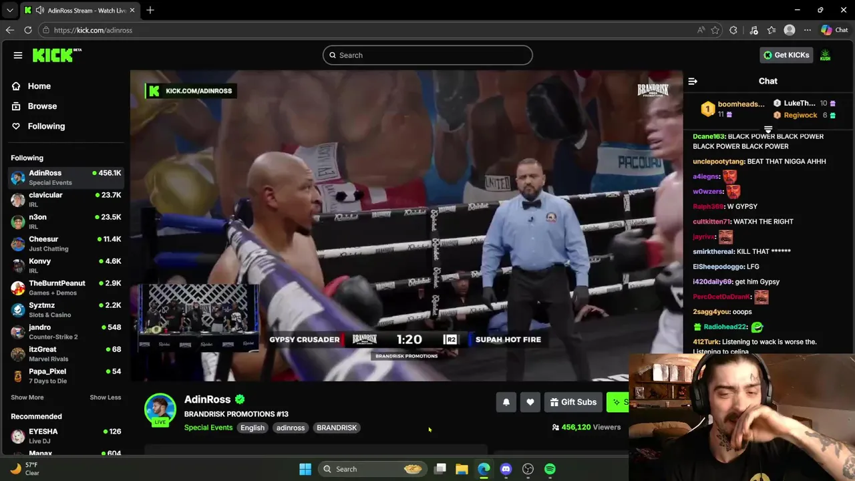Click username cultkitten71 in chat
Screen dimensions: 855x481
point(712,222)
